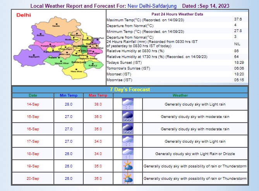Click the 7 Day's Forecast title bar

pos(130,89)
